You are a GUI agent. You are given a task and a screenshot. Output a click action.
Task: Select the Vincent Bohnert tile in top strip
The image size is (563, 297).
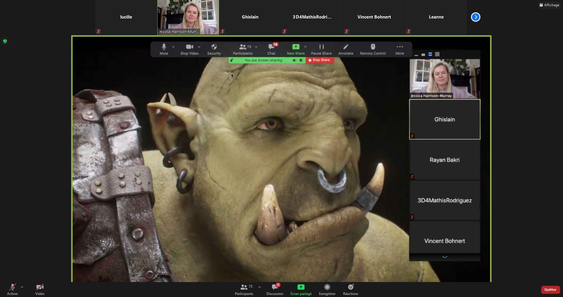[x=374, y=17]
